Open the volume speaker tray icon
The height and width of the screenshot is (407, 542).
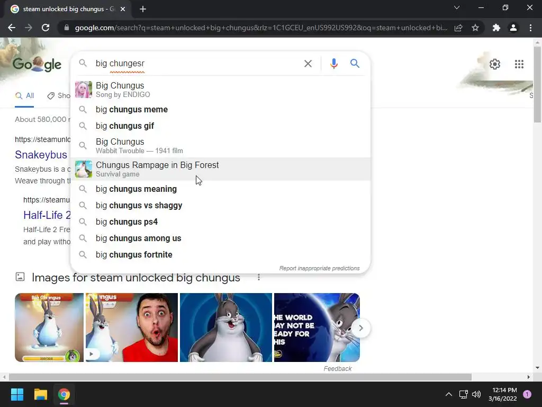pos(476,394)
